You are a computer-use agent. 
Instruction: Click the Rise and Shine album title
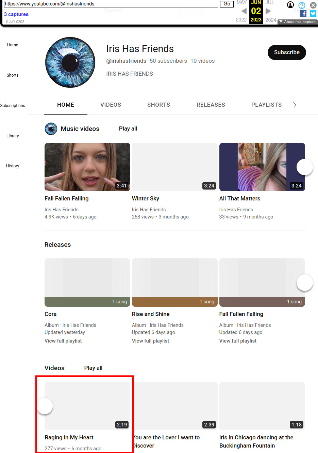[151, 314]
